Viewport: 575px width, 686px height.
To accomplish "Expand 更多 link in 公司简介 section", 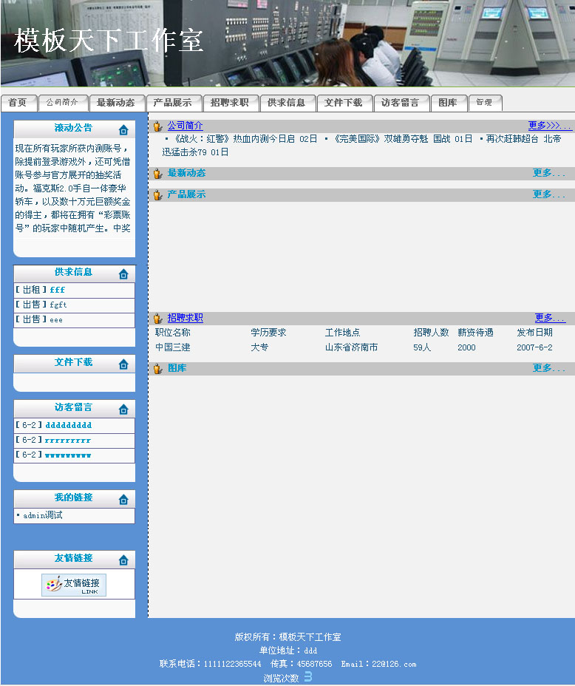I will click(549, 126).
